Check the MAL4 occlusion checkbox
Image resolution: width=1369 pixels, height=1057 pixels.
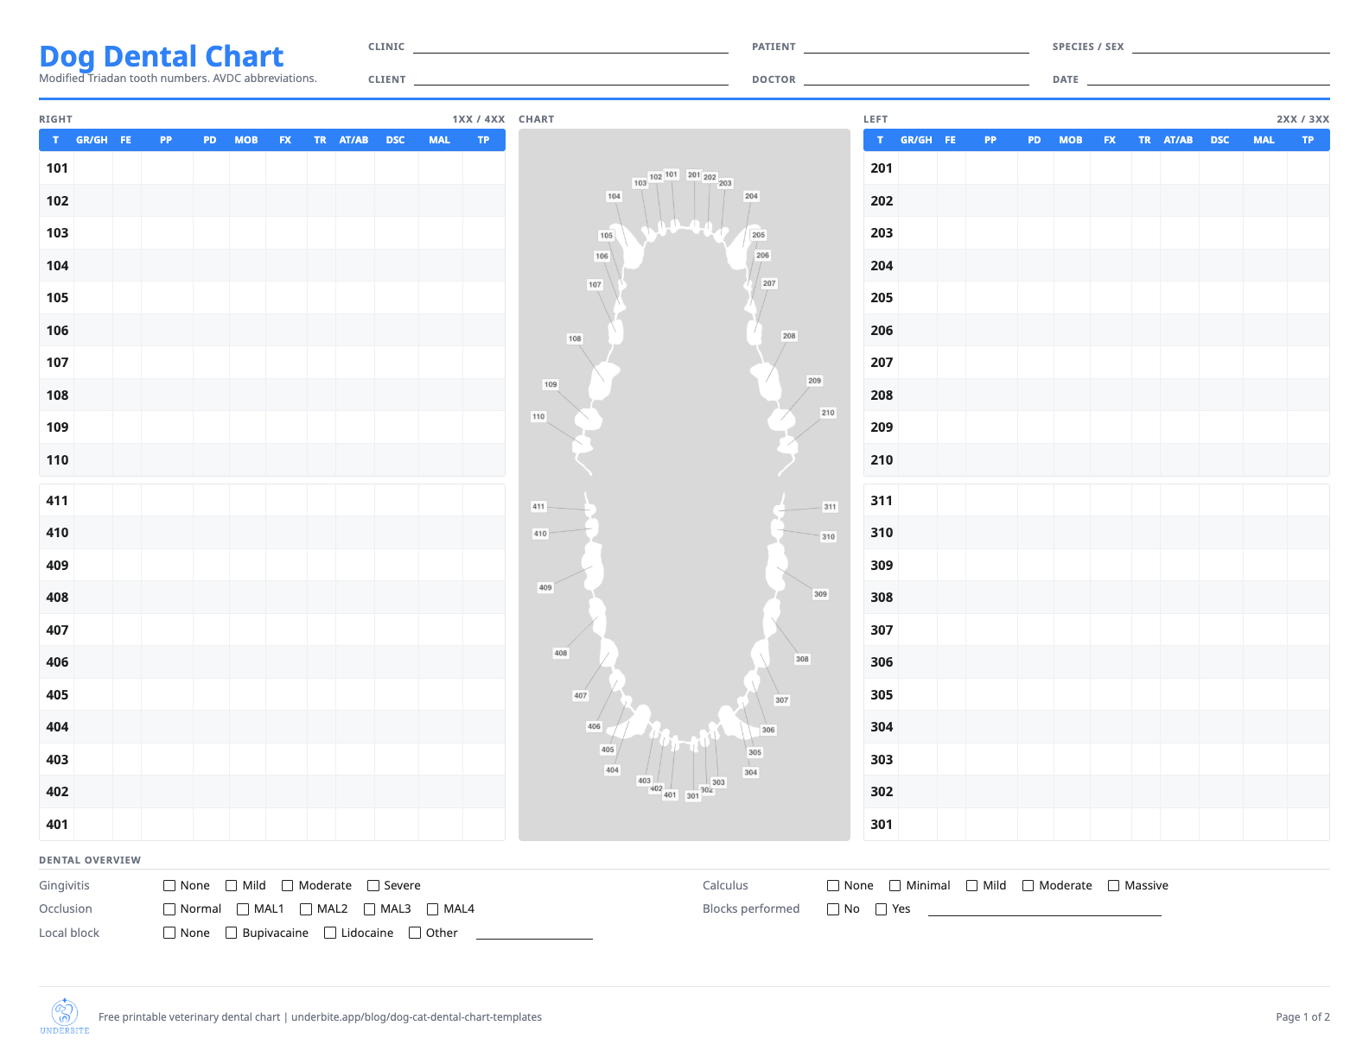[x=433, y=908]
